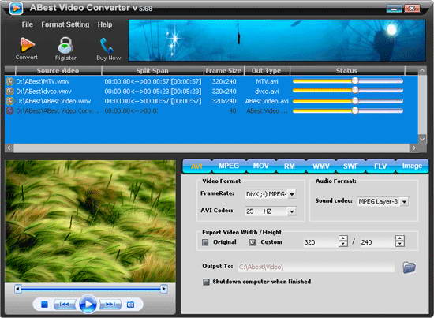This screenshot has width=434, height=318.
Task: Click the grass preview video thumbnail
Action: coord(90,222)
